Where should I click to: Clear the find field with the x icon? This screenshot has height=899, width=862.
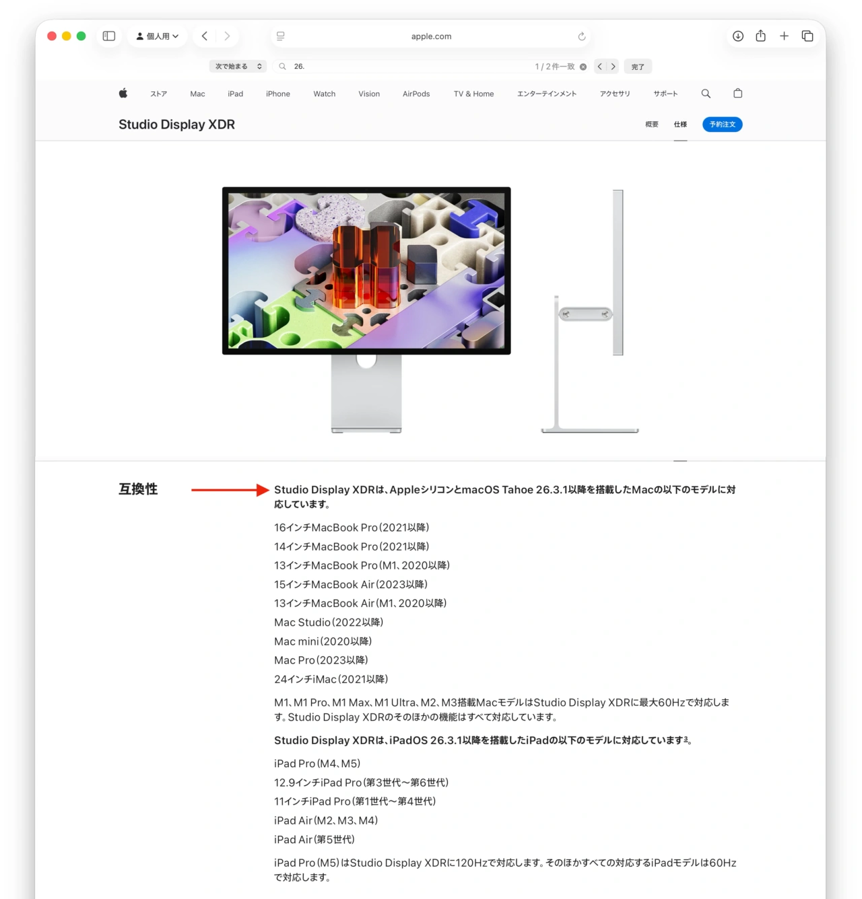point(583,66)
